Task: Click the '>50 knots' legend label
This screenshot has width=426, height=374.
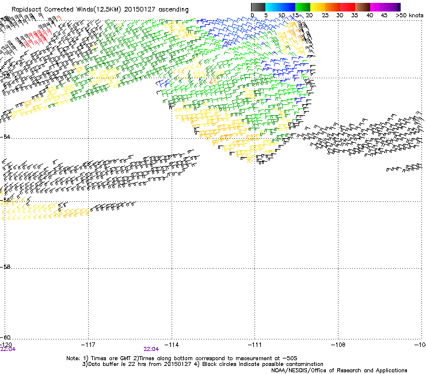Action: (x=409, y=16)
